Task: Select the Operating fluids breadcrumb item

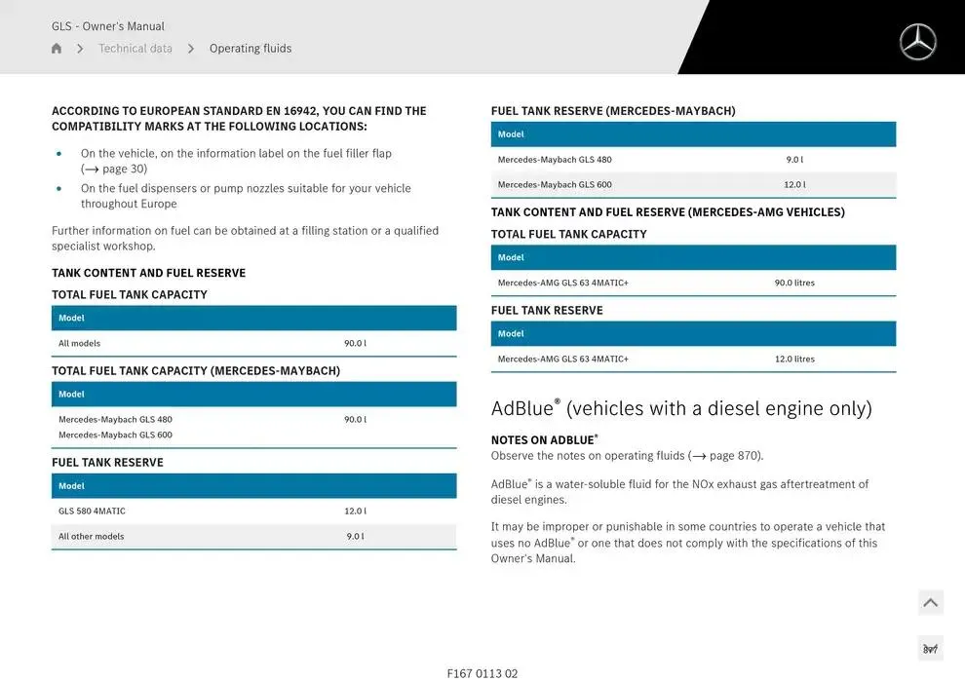Action: pyautogui.click(x=251, y=49)
